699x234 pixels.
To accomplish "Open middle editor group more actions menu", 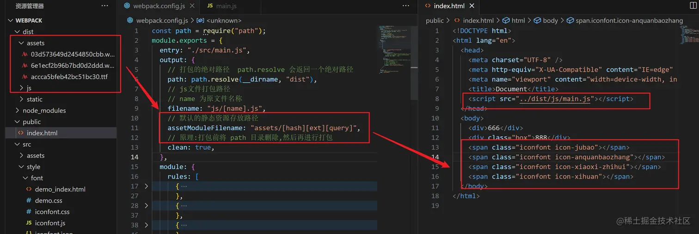I will click(406, 6).
